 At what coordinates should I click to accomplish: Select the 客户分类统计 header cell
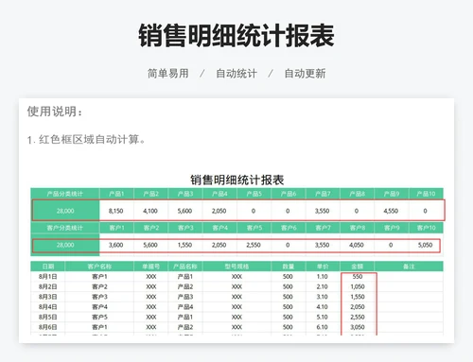click(65, 228)
